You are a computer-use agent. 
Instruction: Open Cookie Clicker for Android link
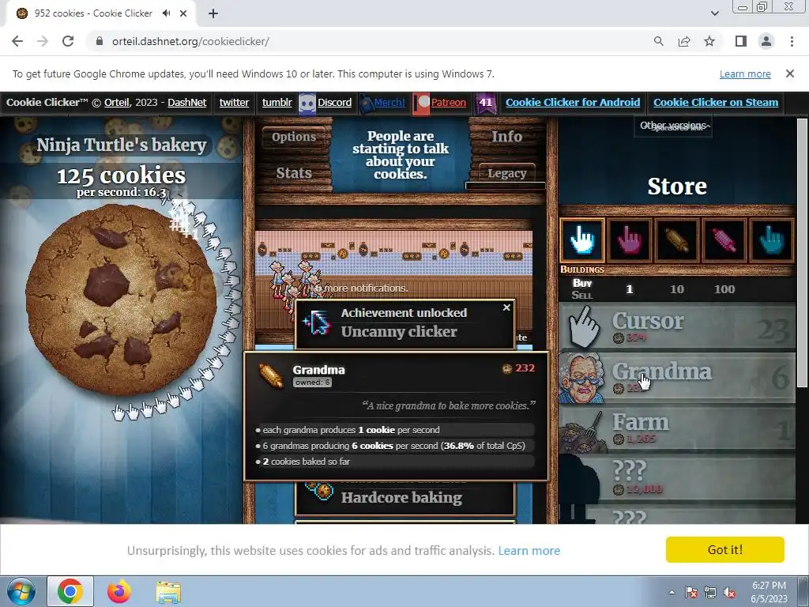click(573, 102)
